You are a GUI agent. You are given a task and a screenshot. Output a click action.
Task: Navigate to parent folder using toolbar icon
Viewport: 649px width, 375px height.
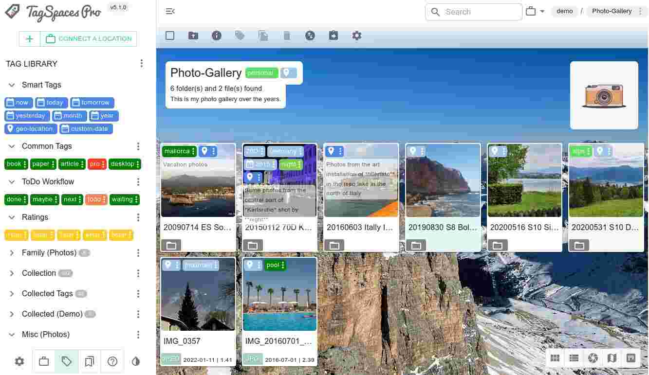[193, 36]
